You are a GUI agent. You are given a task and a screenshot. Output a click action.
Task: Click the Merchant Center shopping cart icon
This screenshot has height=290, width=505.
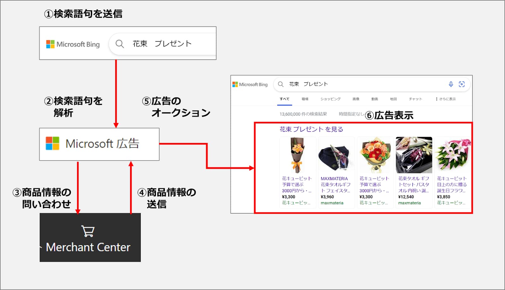click(x=88, y=231)
